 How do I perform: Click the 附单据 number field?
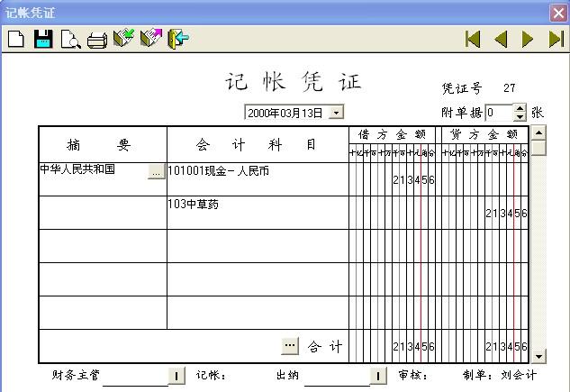500,113
